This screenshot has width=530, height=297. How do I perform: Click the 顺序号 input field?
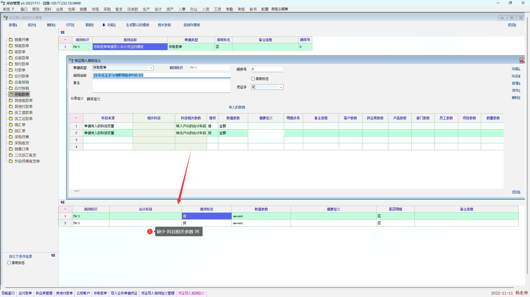click(x=267, y=69)
